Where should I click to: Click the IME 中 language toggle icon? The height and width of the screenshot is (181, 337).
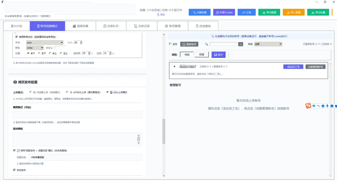(x=314, y=106)
